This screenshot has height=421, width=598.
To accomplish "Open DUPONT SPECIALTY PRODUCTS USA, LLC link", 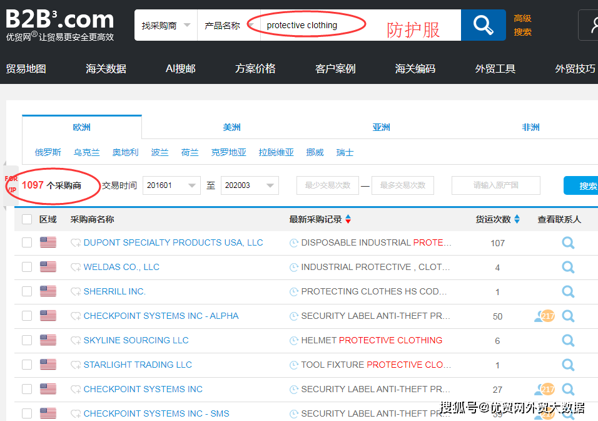I will tap(173, 242).
